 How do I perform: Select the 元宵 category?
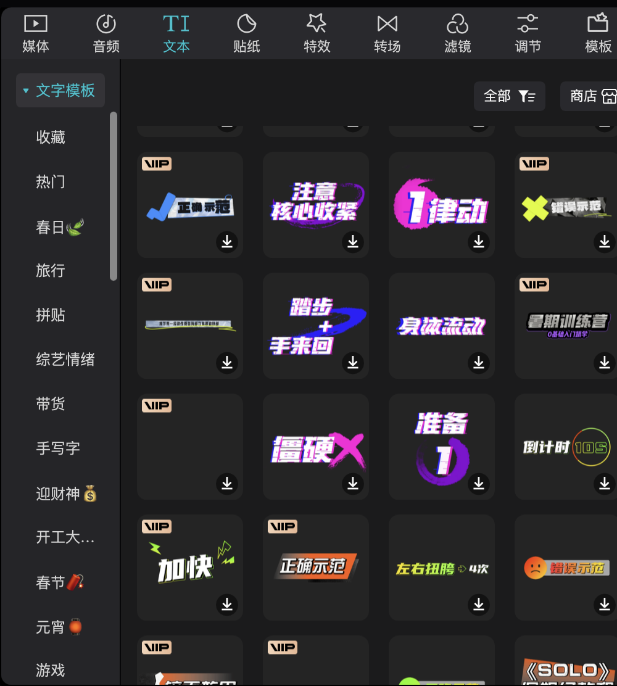pos(59,627)
